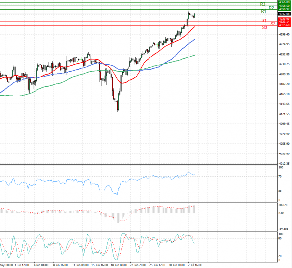Image resolution: width=292 pixels, height=268 pixels.
Task: Click the R1 resistance label
Action: 263,11
